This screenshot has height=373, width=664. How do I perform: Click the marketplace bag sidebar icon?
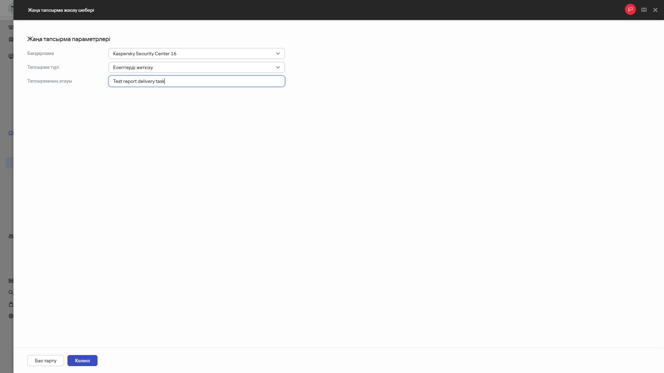11,304
